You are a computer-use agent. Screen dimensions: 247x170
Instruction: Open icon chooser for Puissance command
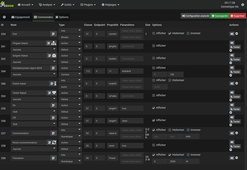pyautogui.click(x=53, y=158)
